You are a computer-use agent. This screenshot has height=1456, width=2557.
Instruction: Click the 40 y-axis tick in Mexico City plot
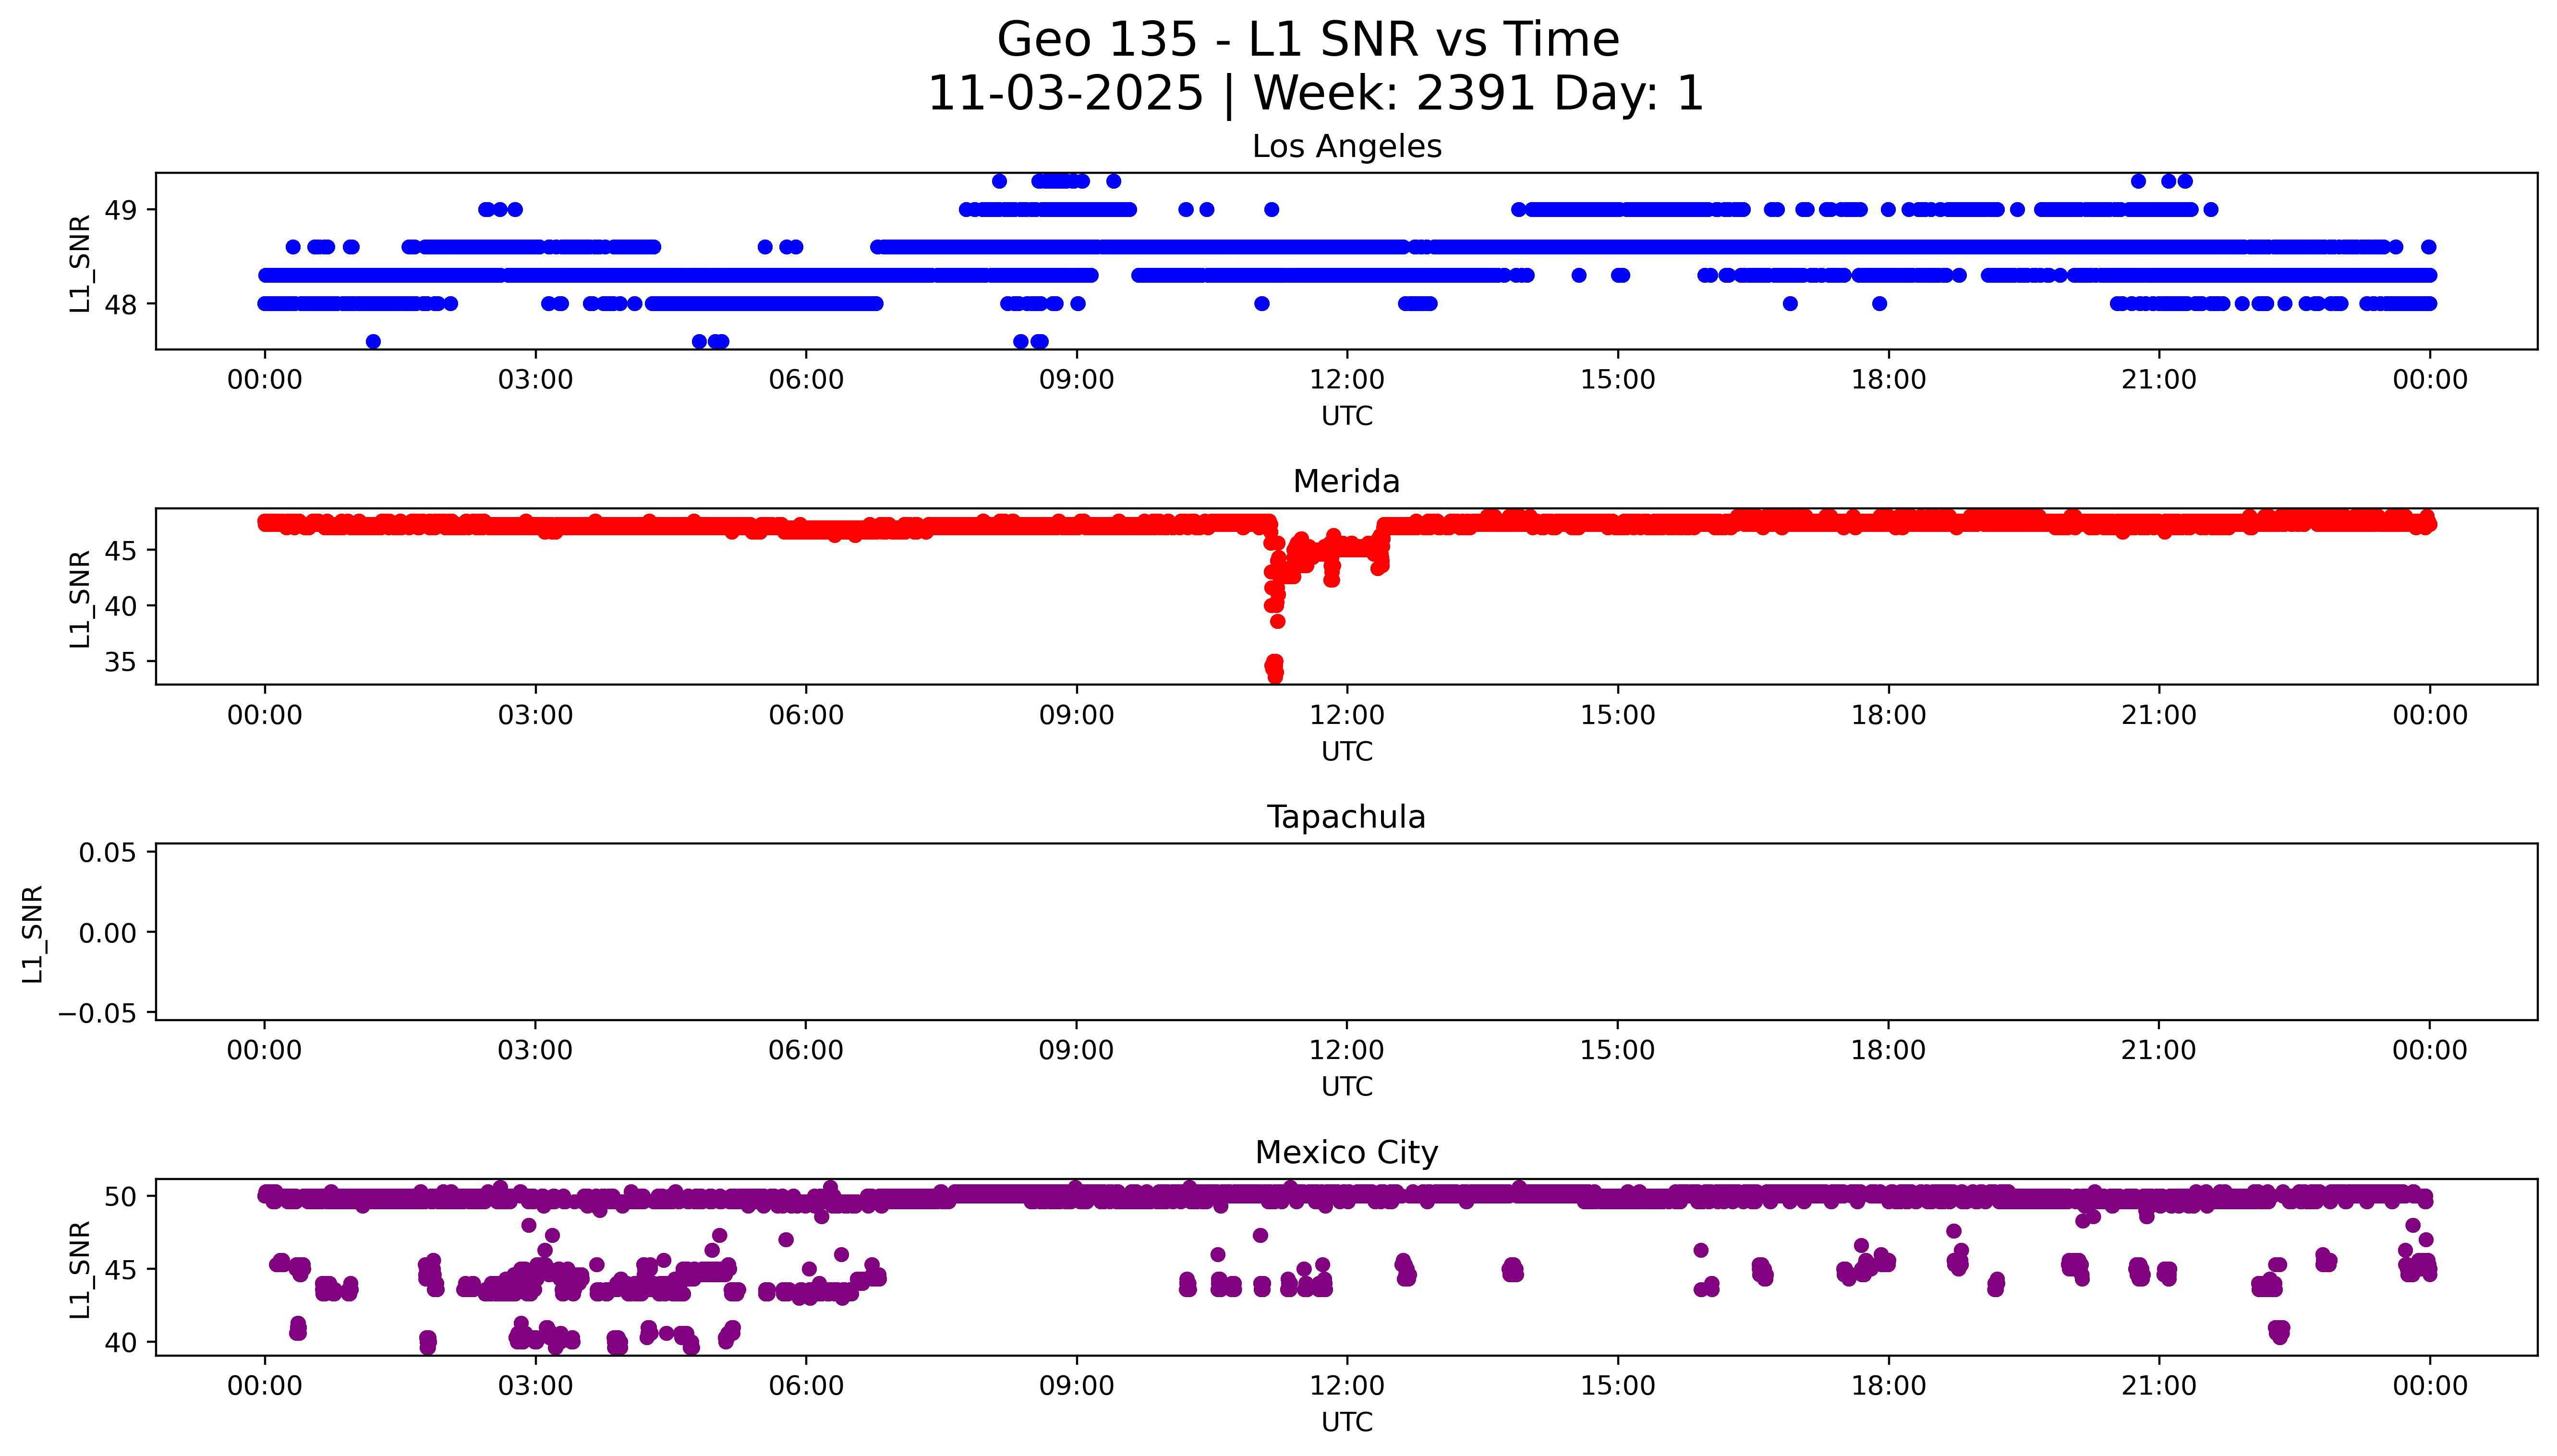coord(121,1342)
